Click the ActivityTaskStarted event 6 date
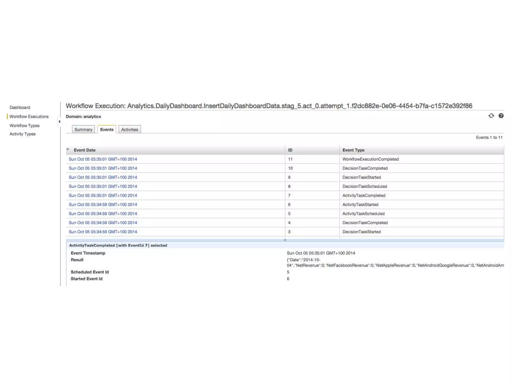This screenshot has height=384, width=512. click(103, 204)
